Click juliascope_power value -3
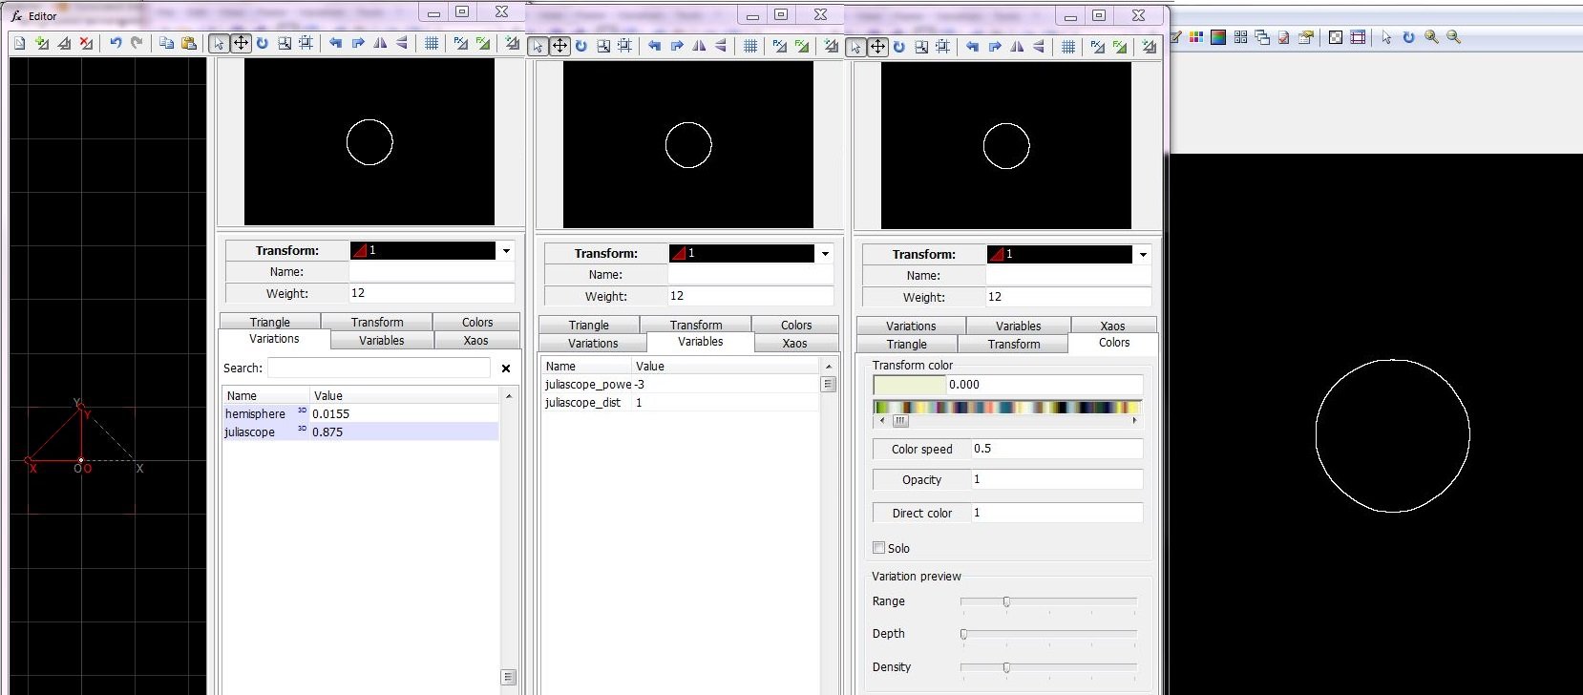This screenshot has width=1583, height=695. click(725, 385)
